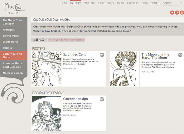
Task: Click the Calendar design description text
Action: (x=77, y=107)
